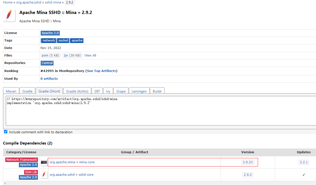Open sshd-mina breadcrumb link
This screenshot has height=185, width=316.
coord(53,2)
